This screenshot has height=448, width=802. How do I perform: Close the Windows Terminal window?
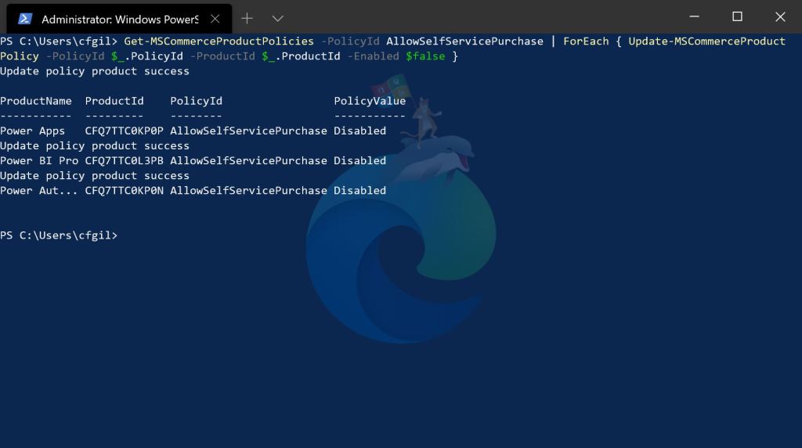pos(780,16)
